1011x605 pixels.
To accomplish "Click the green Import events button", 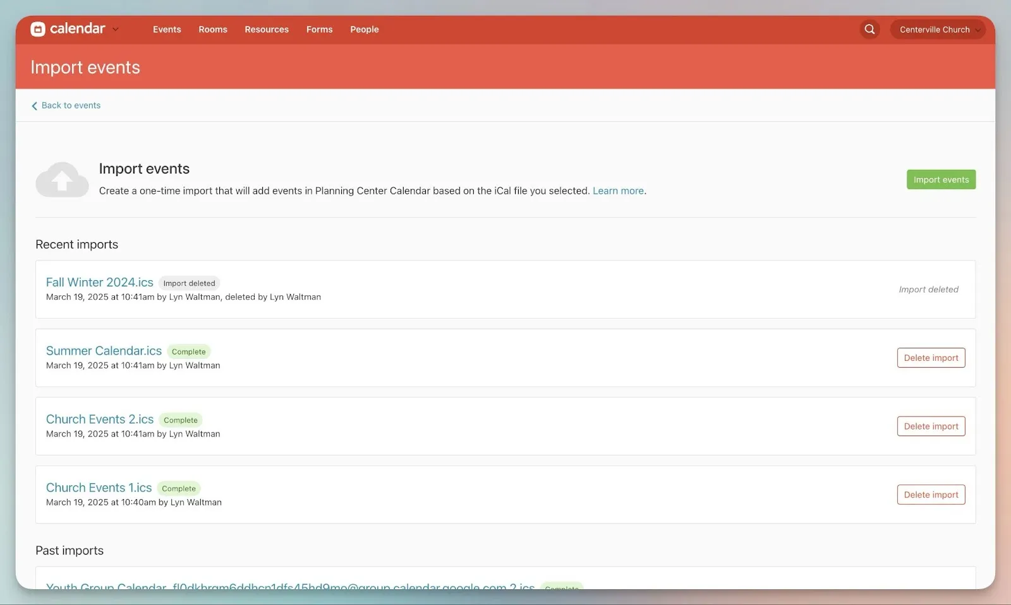I will coord(940,180).
